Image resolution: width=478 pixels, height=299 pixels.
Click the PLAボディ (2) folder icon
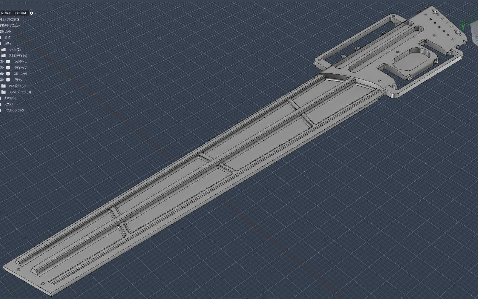pos(4,86)
